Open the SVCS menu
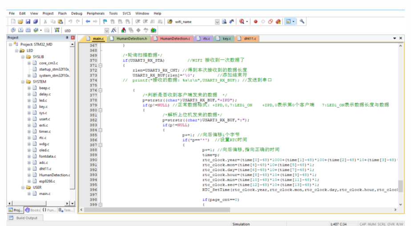The width and height of the screenshot is (411, 226). pos(127,13)
